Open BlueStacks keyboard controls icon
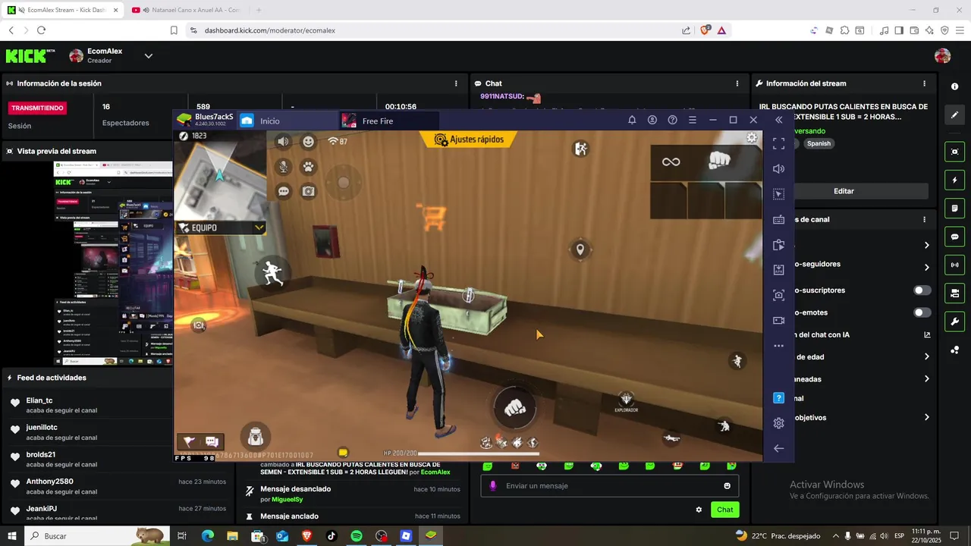The image size is (971, 546). (778, 220)
